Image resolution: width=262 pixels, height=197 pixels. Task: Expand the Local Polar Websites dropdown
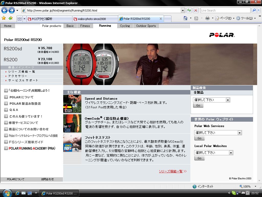pyautogui.click(x=231, y=153)
